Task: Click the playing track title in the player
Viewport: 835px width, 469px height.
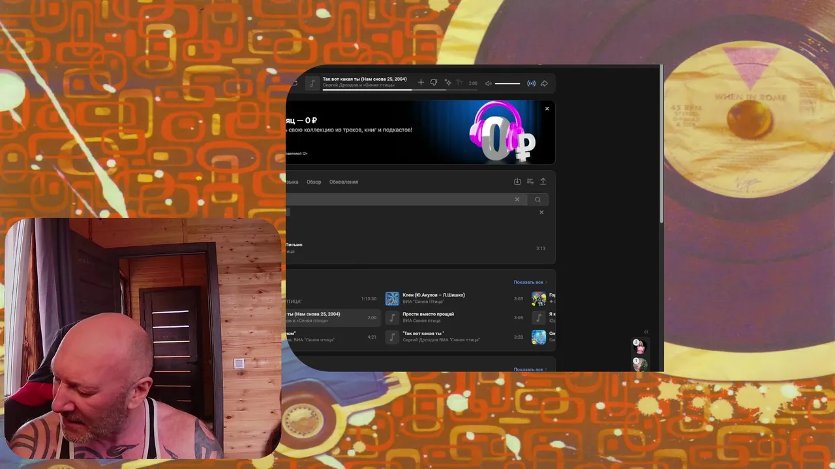Action: click(x=365, y=79)
